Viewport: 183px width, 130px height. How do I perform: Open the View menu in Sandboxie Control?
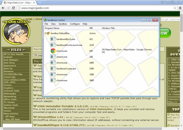click(x=53, y=24)
